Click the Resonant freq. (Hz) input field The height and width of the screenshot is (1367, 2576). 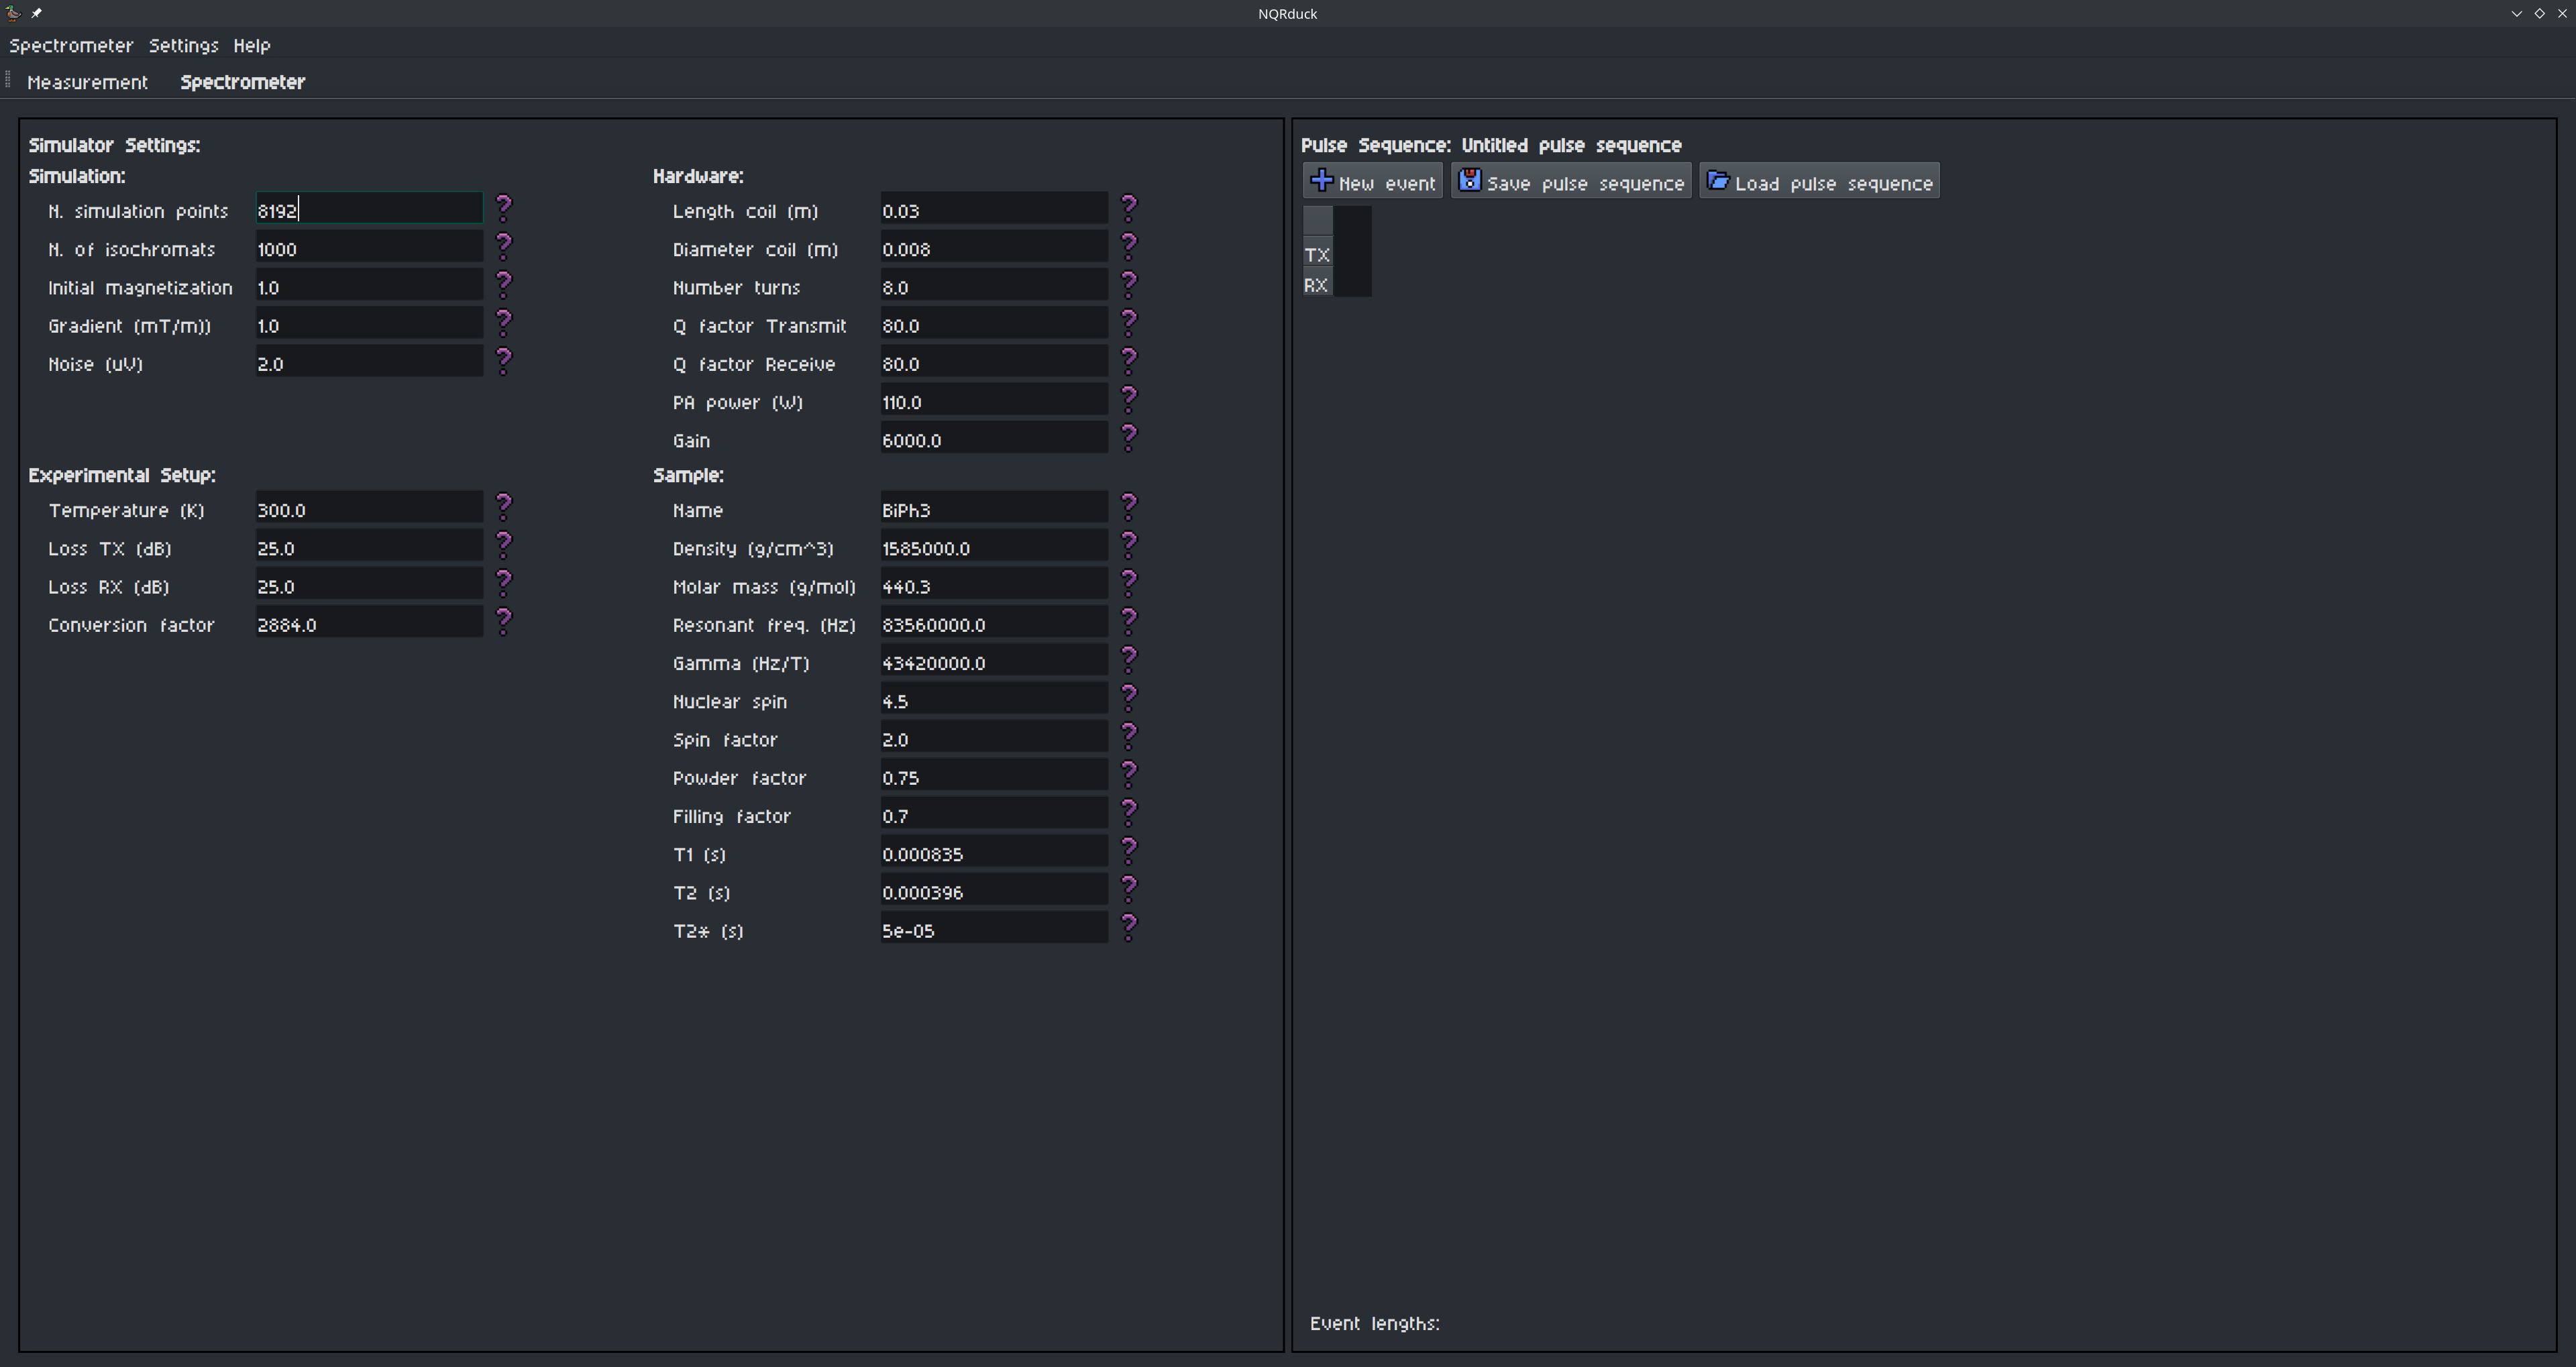click(993, 625)
